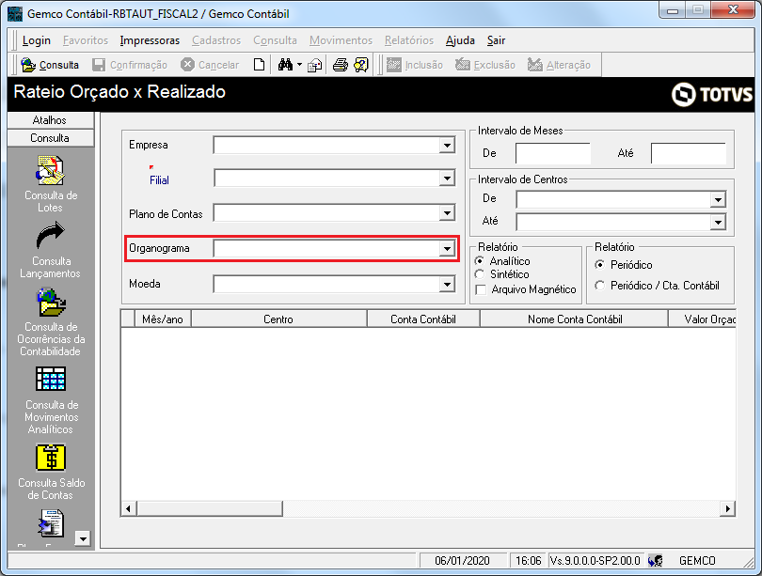Viewport: 762px width, 576px height.
Task: Open the Relatórios menu
Action: [x=409, y=40]
